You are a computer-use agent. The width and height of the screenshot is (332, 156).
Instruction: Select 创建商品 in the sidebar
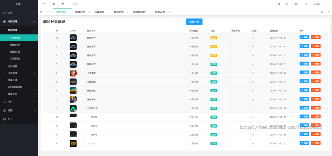pyautogui.click(x=19, y=52)
